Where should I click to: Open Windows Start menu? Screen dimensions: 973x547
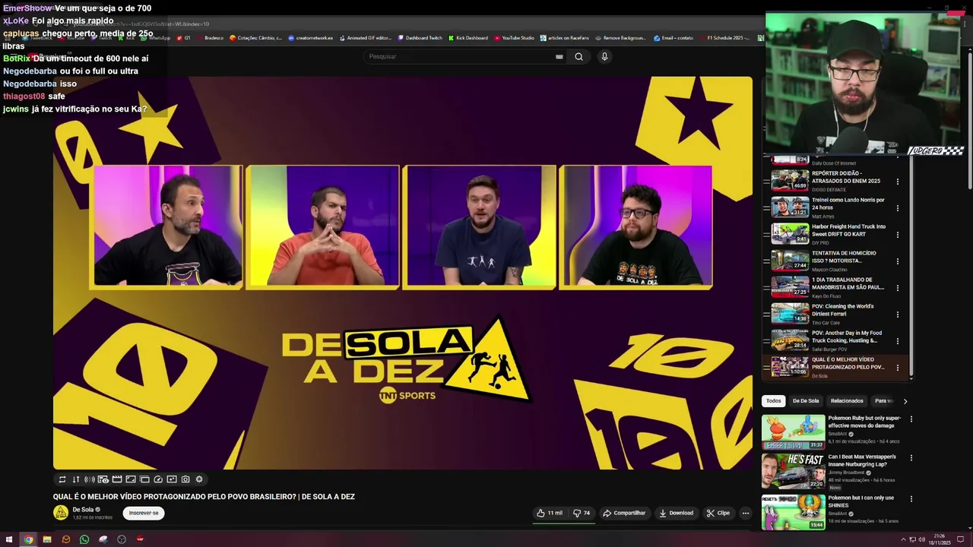point(9,539)
